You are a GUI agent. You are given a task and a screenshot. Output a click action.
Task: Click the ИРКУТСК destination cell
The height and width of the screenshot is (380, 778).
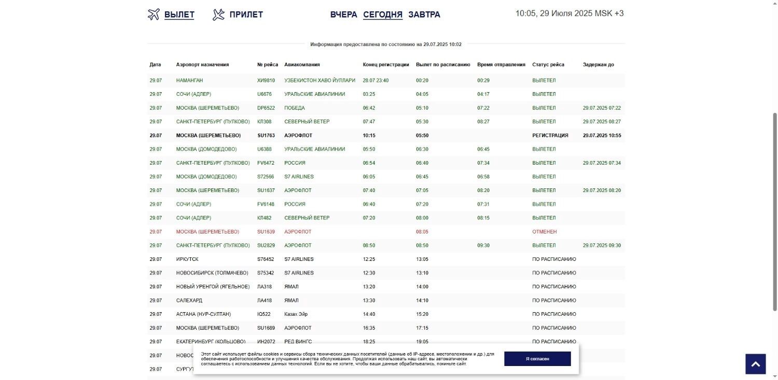[x=187, y=259]
